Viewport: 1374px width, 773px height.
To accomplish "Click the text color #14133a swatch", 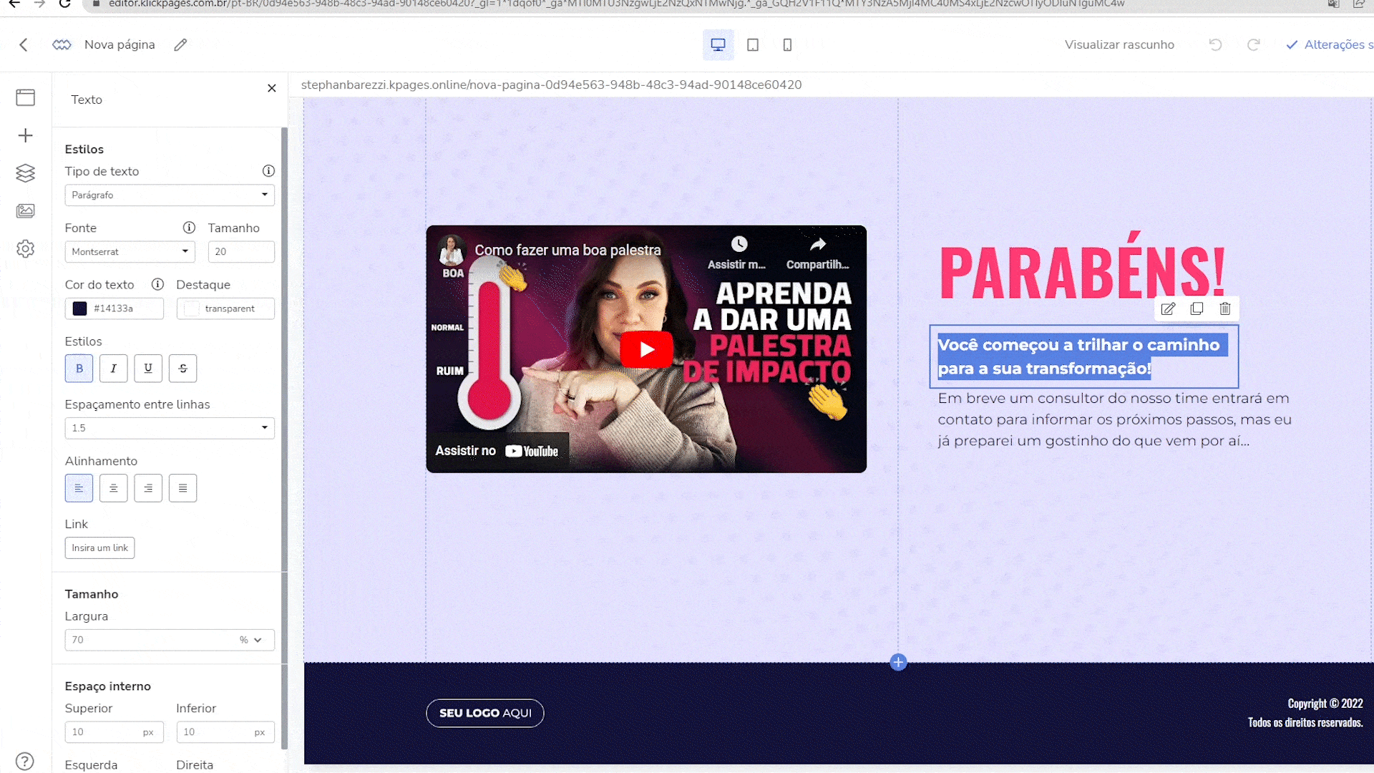I will point(80,308).
